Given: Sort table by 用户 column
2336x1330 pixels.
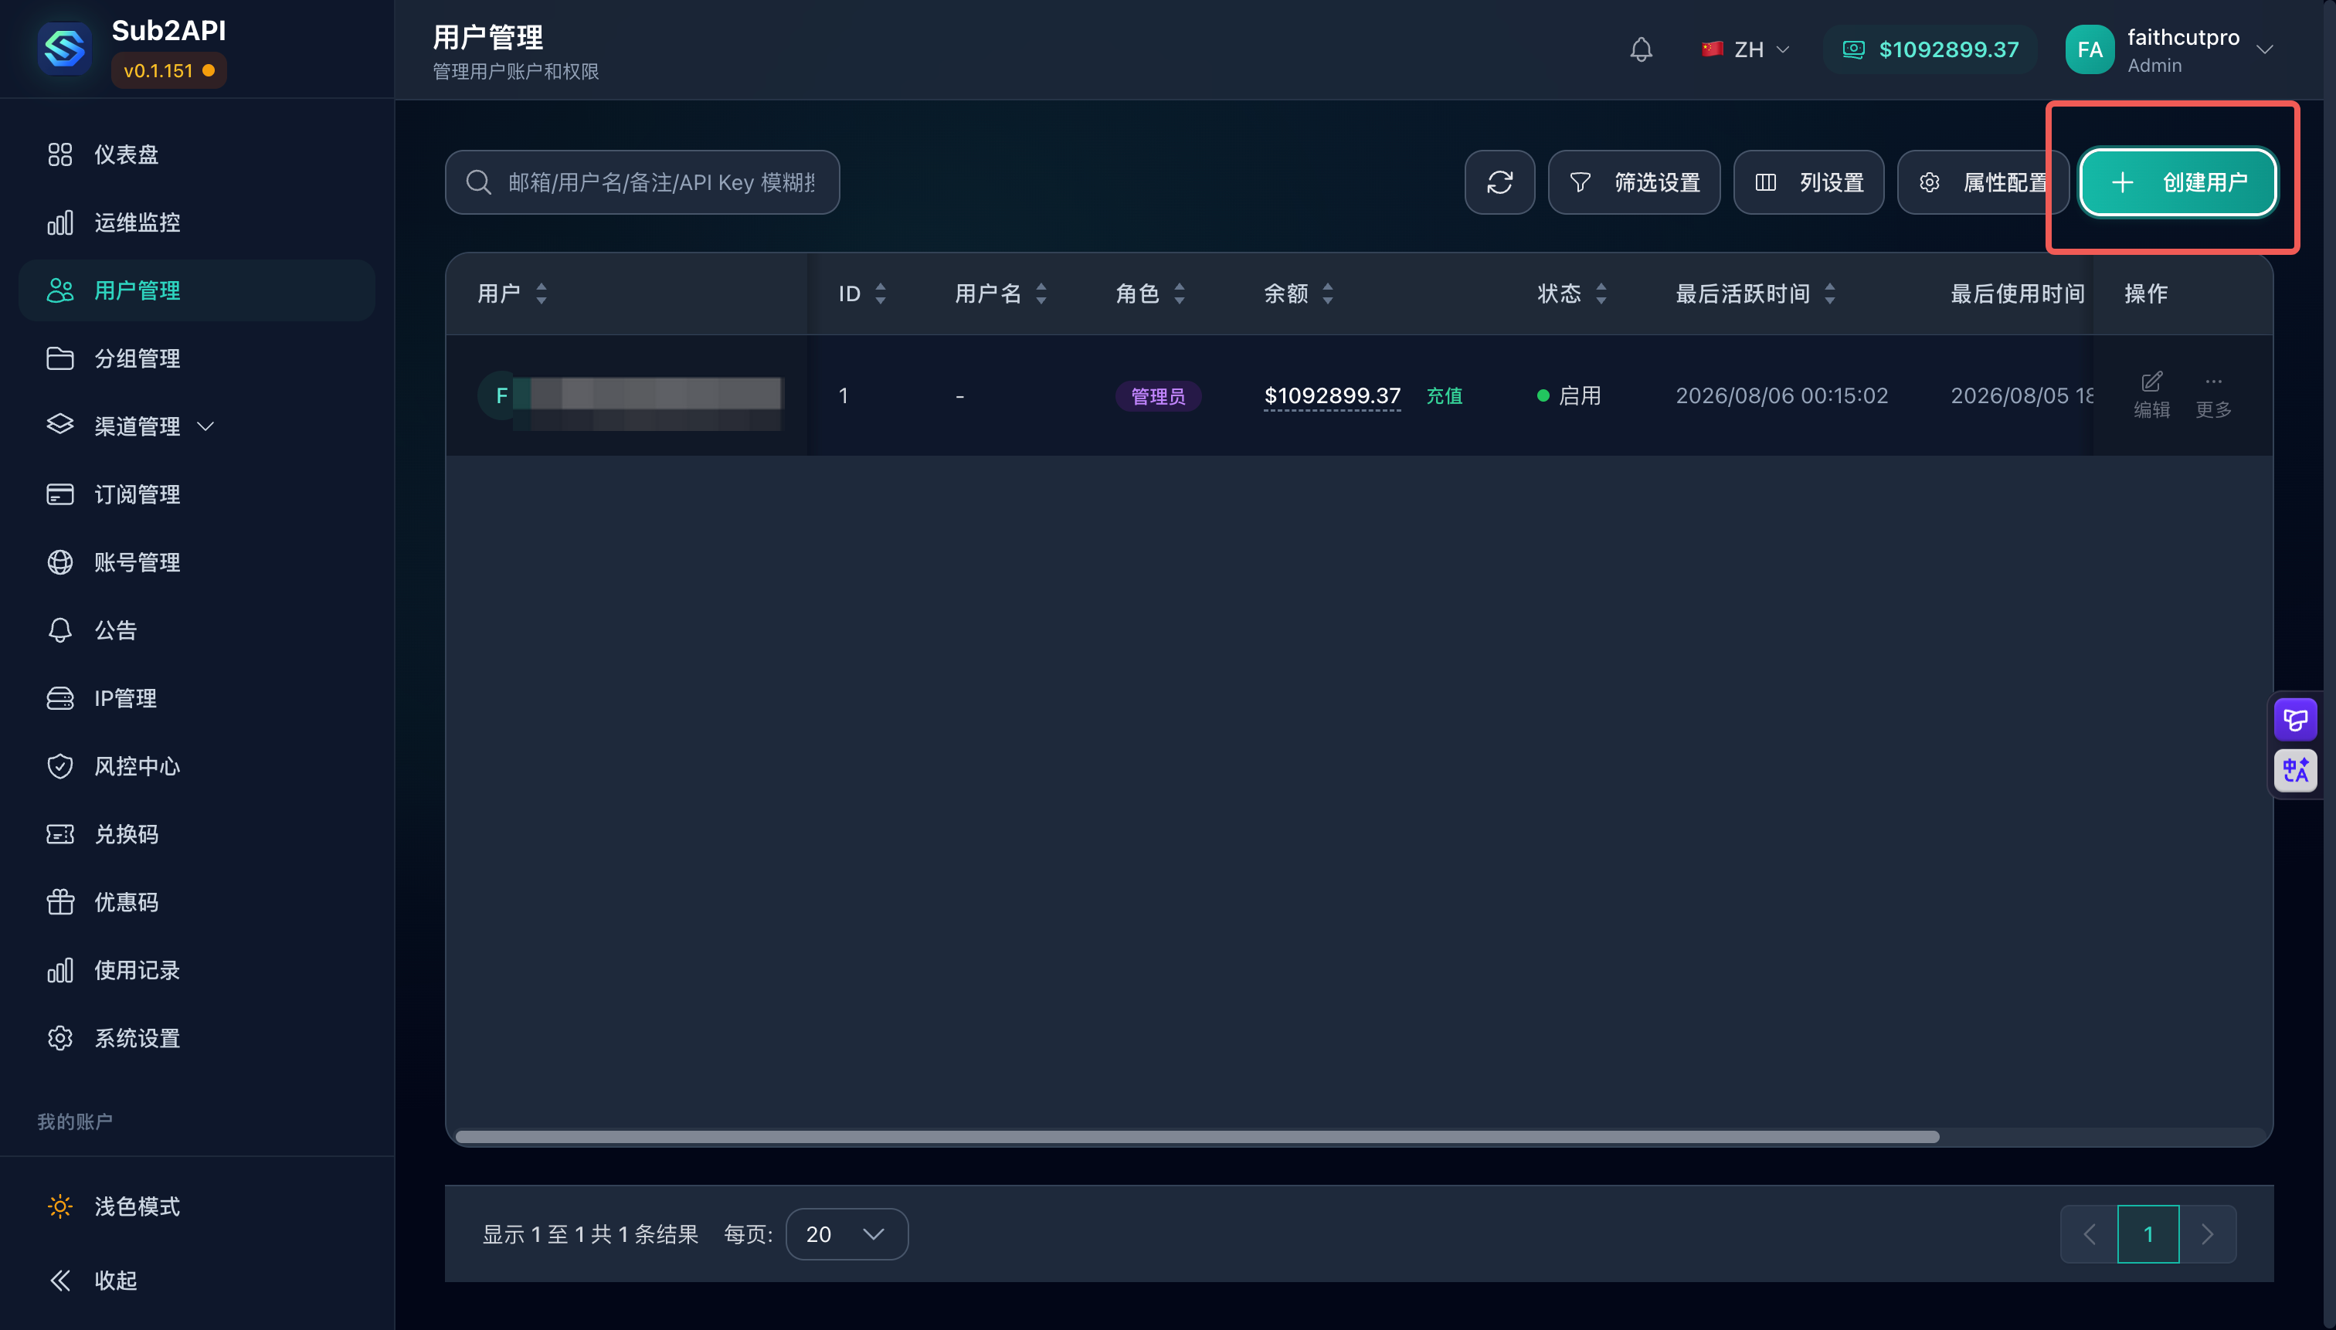Looking at the screenshot, I should (x=511, y=293).
